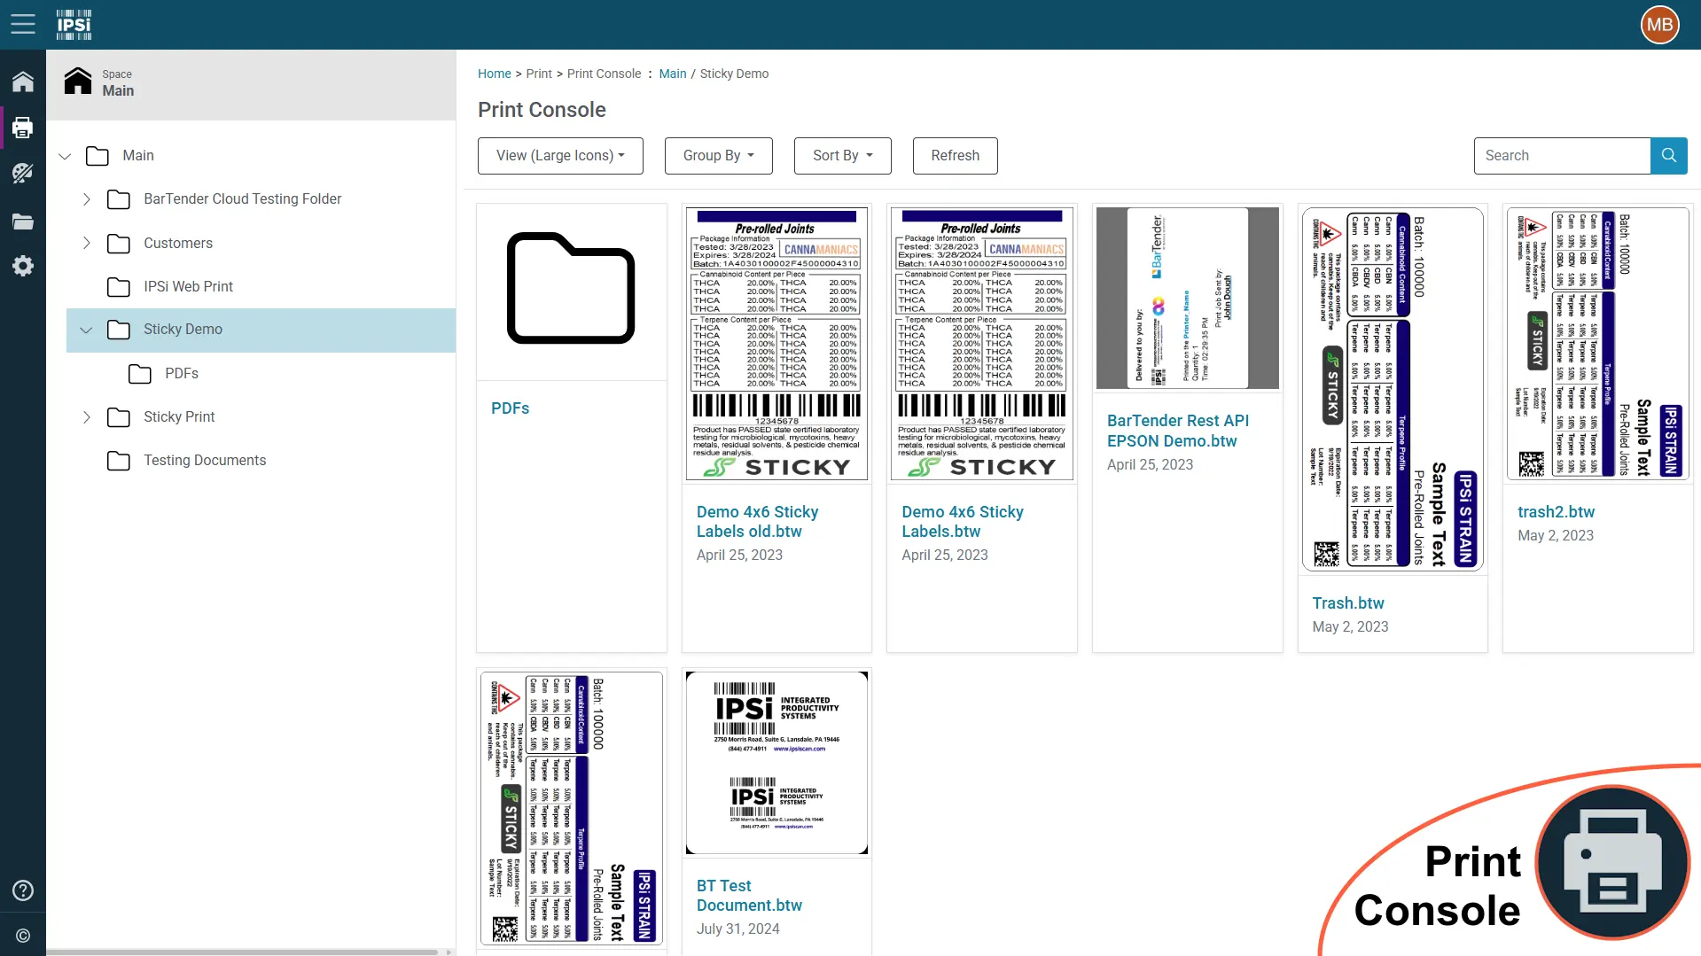Click the May 2, 2023 date under trash2.btw
The width and height of the screenshot is (1701, 956).
(1555, 535)
